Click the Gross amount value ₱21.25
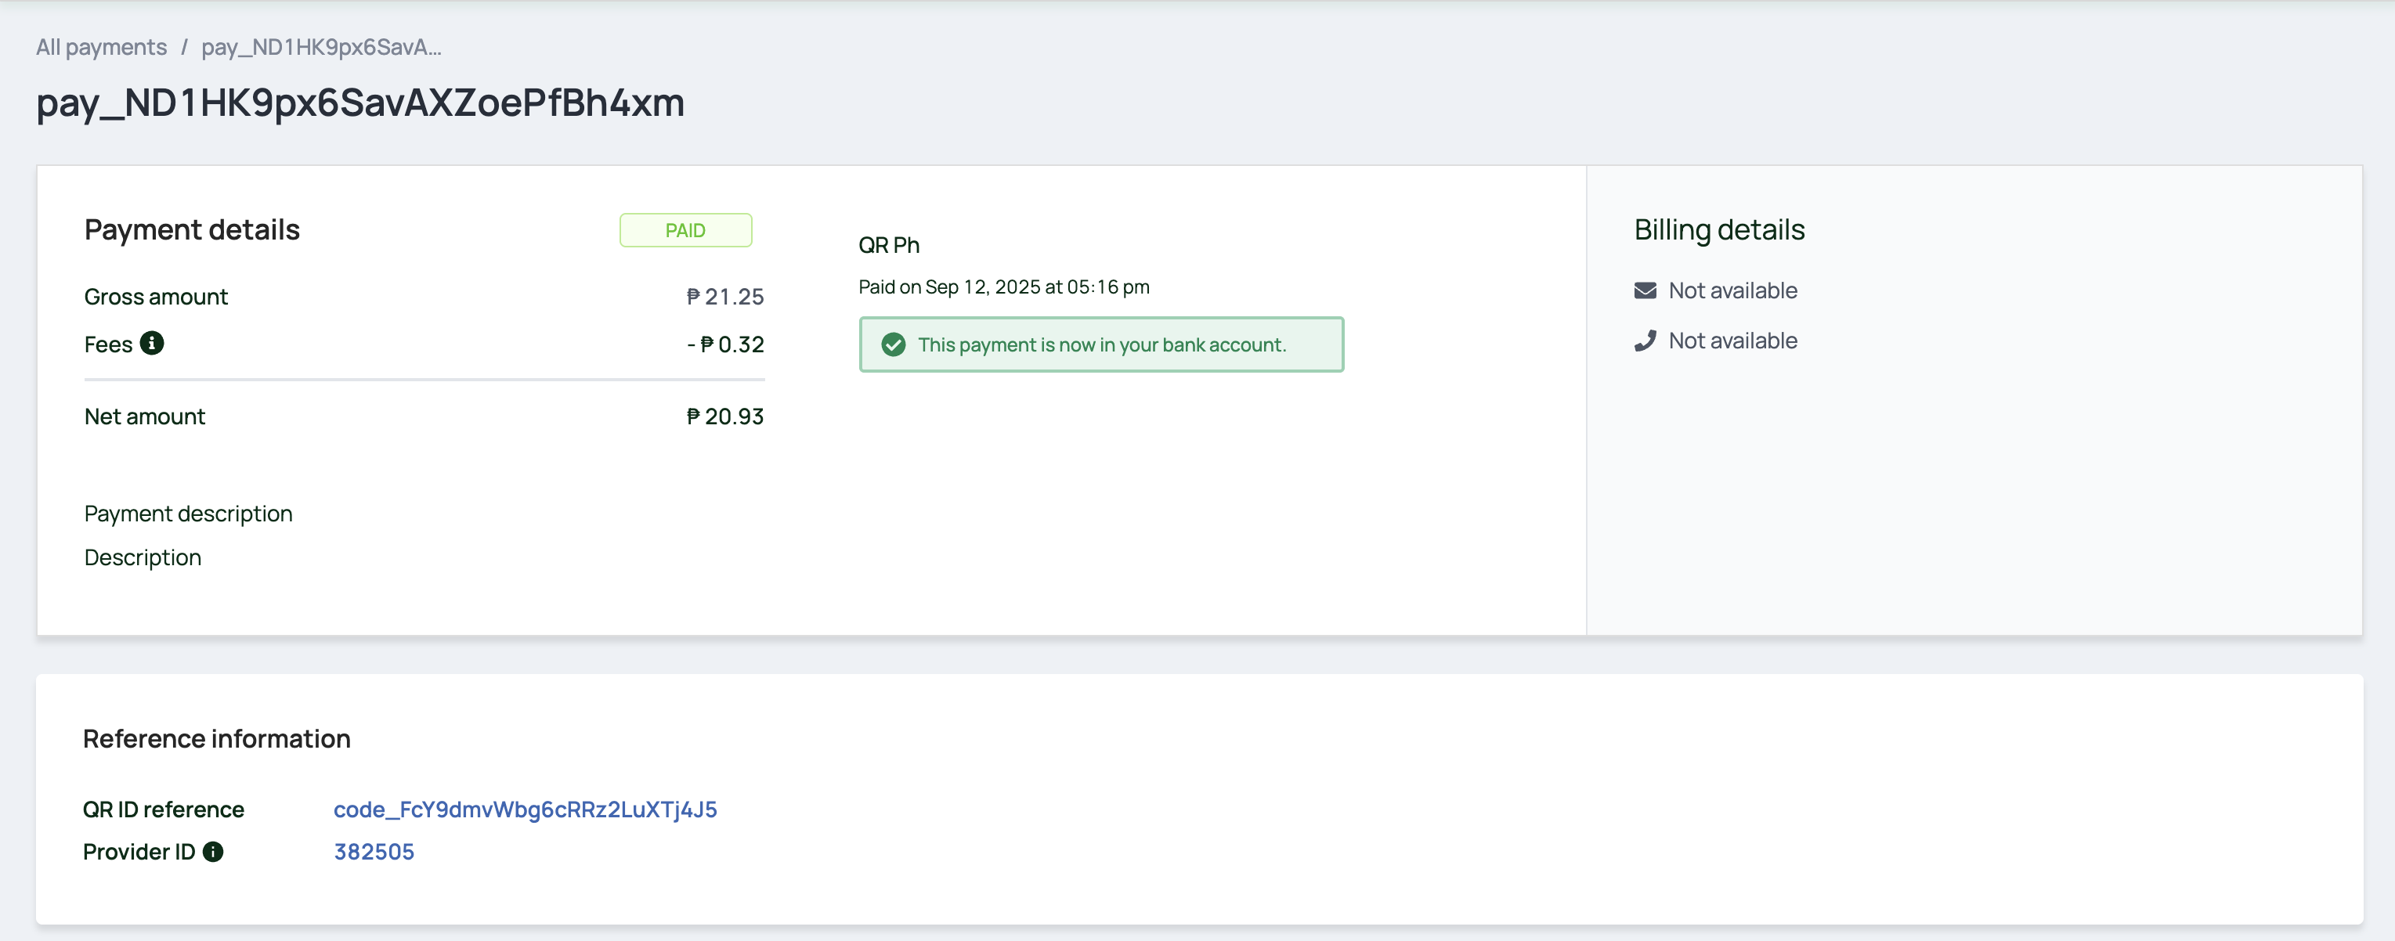The image size is (2395, 941). pyautogui.click(x=724, y=297)
